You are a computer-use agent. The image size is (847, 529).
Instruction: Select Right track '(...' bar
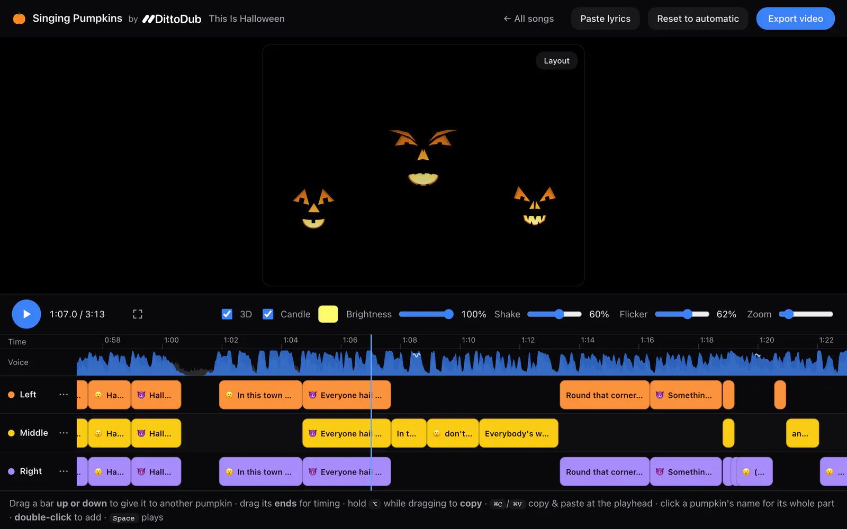coord(754,471)
